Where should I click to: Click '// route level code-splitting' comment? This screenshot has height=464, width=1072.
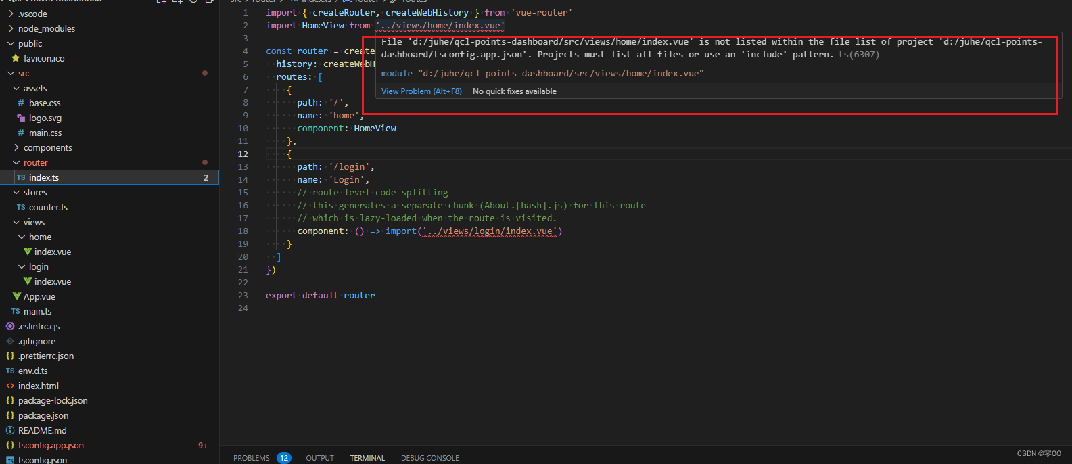tap(373, 193)
